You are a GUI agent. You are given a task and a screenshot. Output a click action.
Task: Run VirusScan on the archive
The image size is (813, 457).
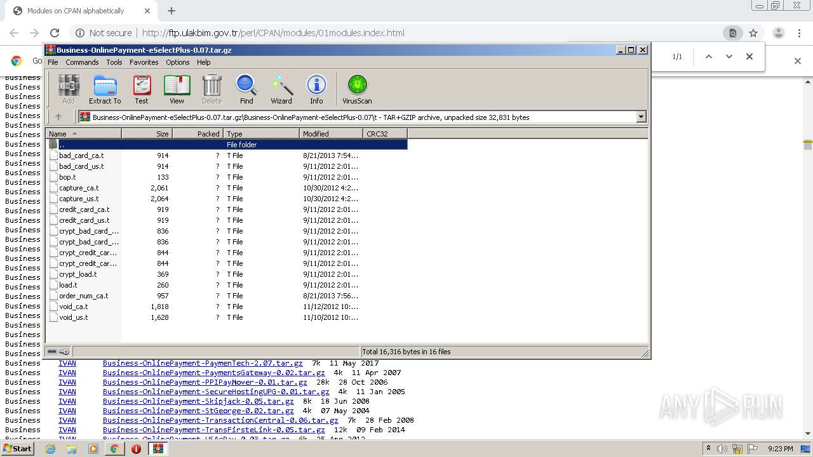point(357,89)
